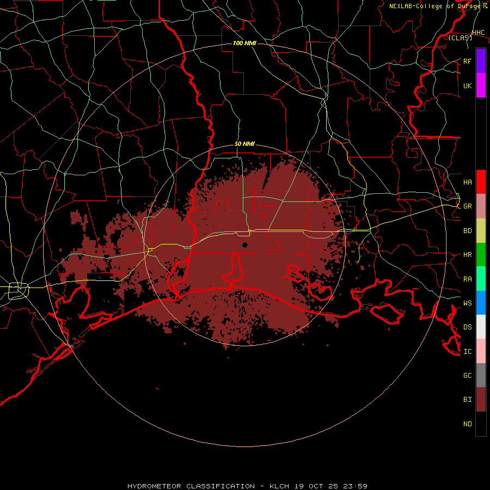Click the '100 NMI' range ring label

244,43
